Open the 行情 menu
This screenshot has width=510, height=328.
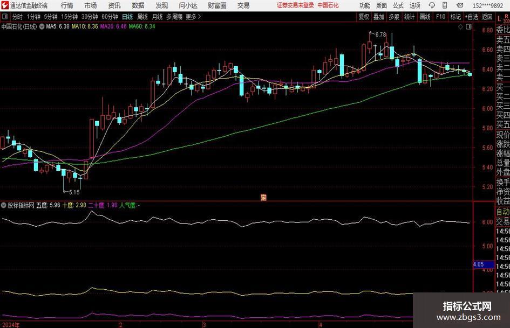(x=67, y=5)
